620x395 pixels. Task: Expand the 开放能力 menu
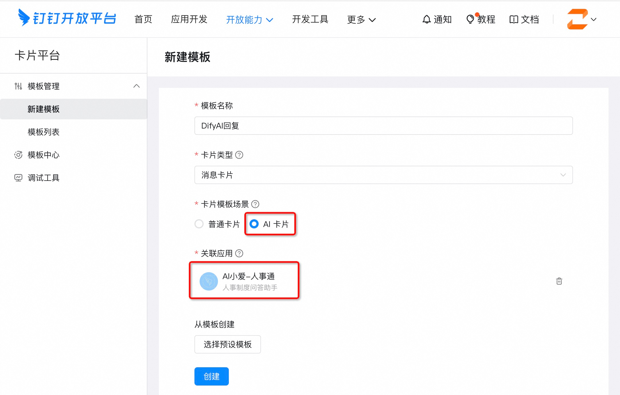point(249,19)
